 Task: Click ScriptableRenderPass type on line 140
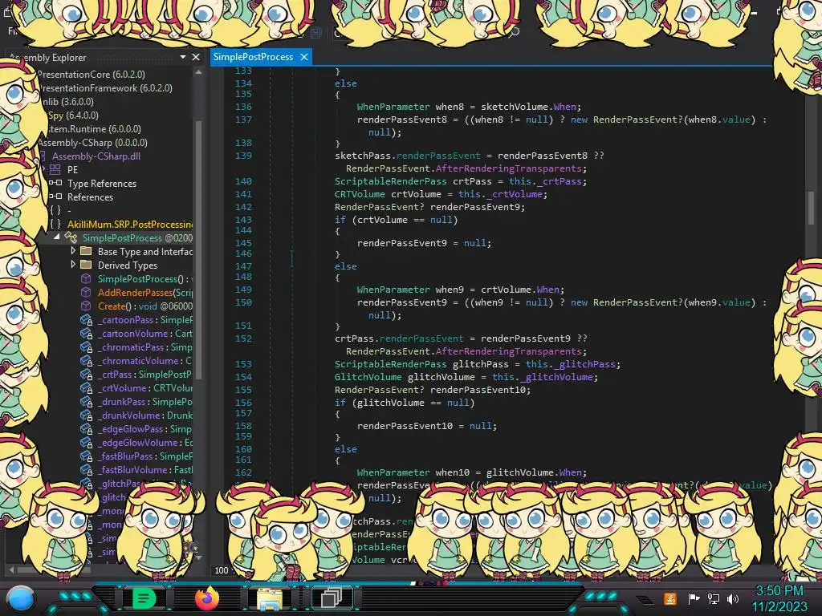click(391, 181)
